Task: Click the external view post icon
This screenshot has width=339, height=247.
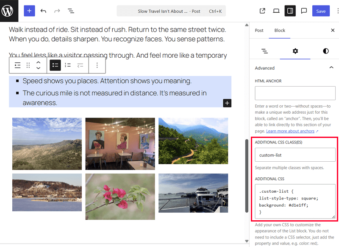Action: [262, 11]
